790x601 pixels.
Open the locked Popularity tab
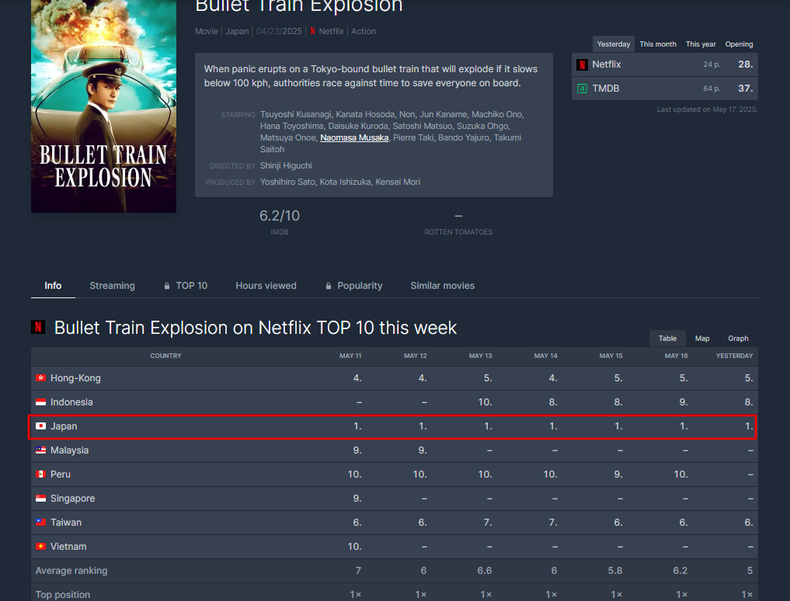click(x=354, y=286)
